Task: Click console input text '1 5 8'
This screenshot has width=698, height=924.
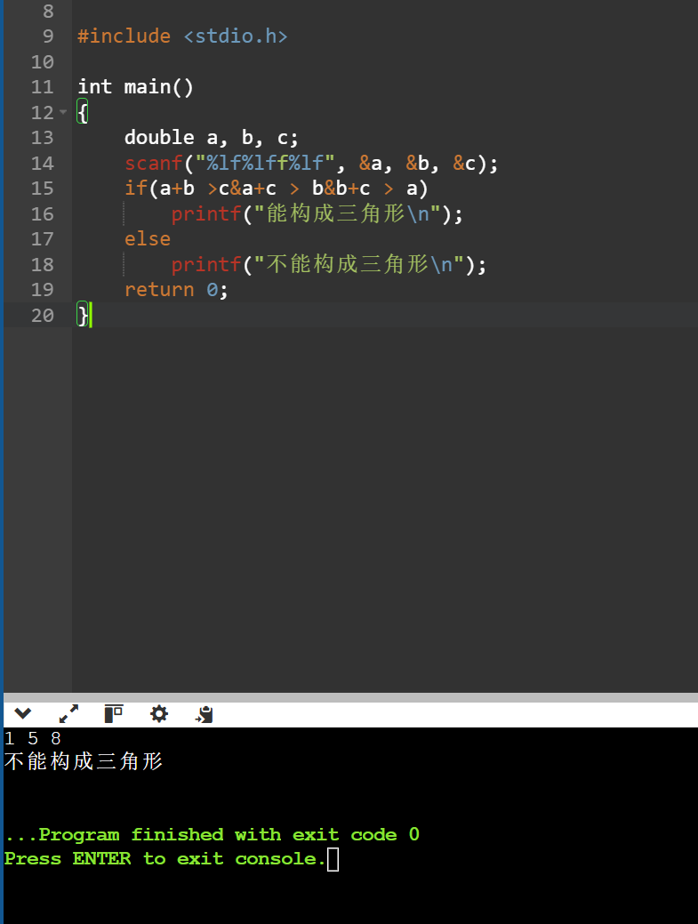Action: (32, 738)
